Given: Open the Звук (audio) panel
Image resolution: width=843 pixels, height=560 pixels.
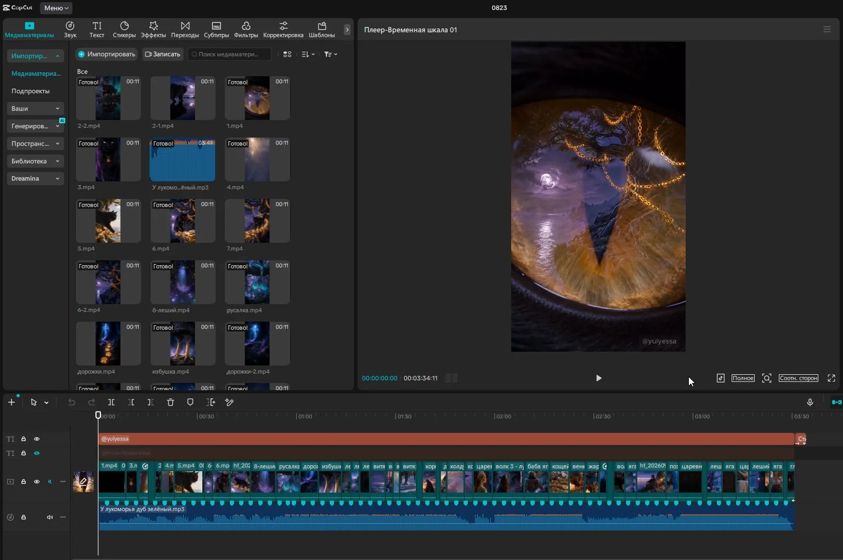Looking at the screenshot, I should coord(70,30).
